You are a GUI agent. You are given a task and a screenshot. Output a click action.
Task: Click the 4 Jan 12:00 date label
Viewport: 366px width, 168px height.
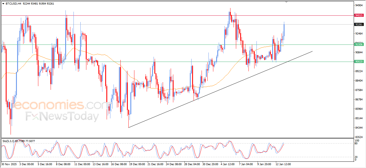coord(228,164)
